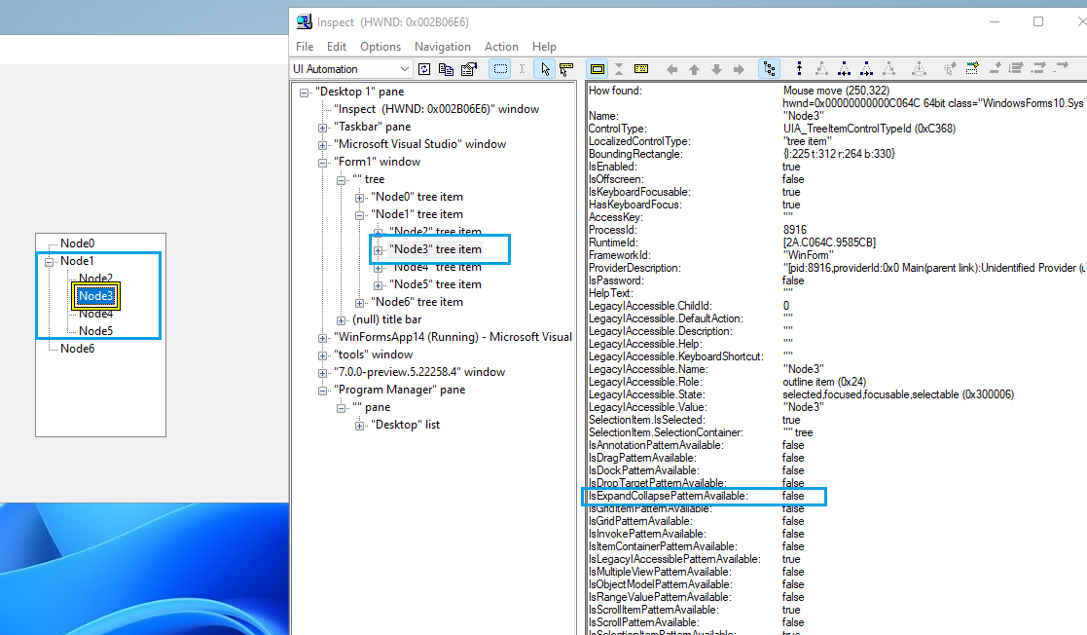Viewport: 1087px width, 635px height.
Task: Click the UIA tree navigation icon
Action: tap(771, 68)
